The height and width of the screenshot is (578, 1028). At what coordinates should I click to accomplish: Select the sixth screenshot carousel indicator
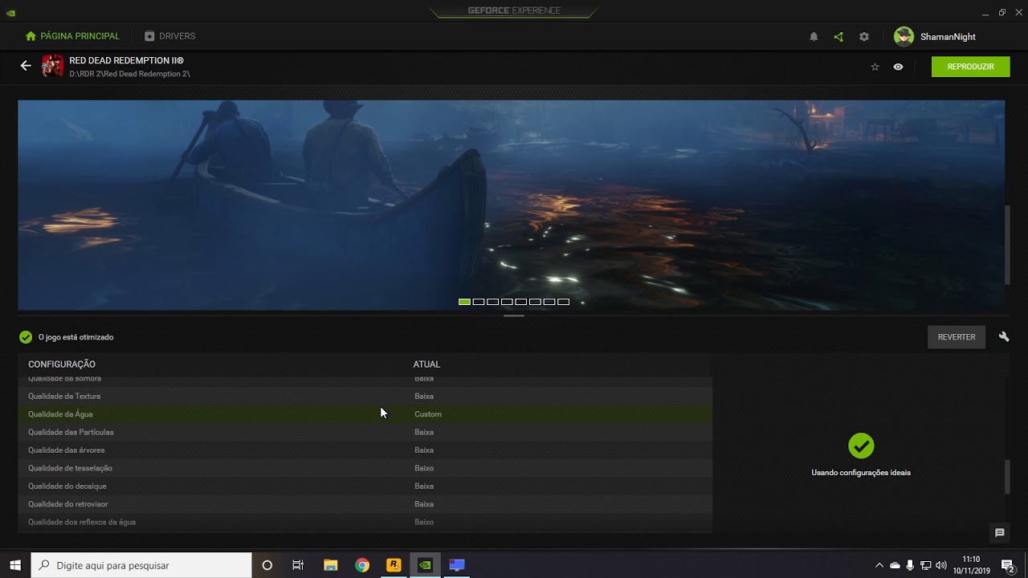pos(535,302)
